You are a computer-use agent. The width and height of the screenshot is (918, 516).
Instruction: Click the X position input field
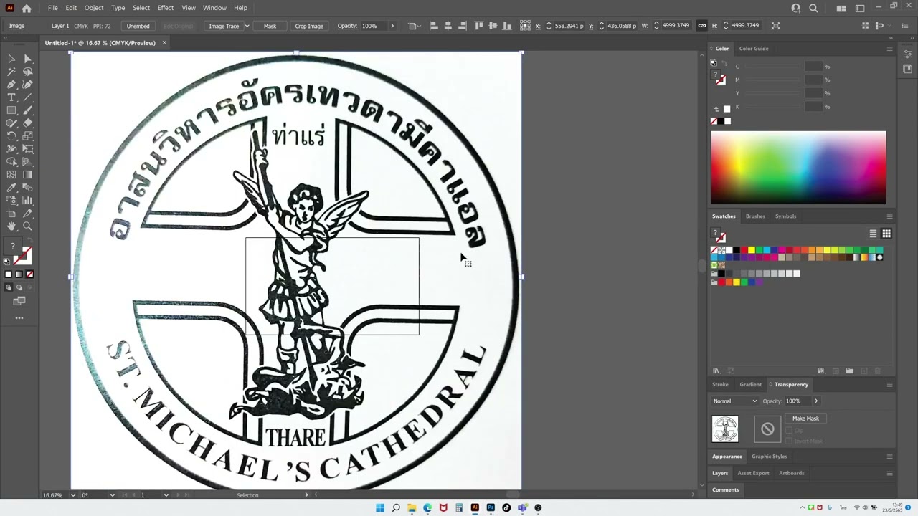tap(570, 26)
